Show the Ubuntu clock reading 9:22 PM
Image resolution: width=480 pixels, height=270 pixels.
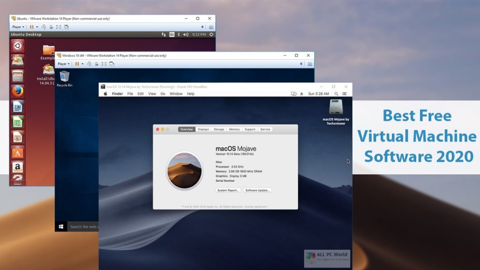coord(199,35)
